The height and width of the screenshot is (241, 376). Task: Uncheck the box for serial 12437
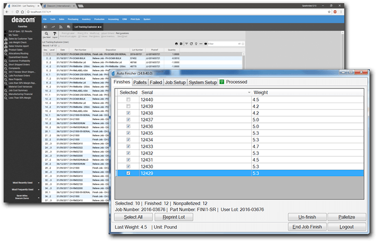click(x=128, y=120)
